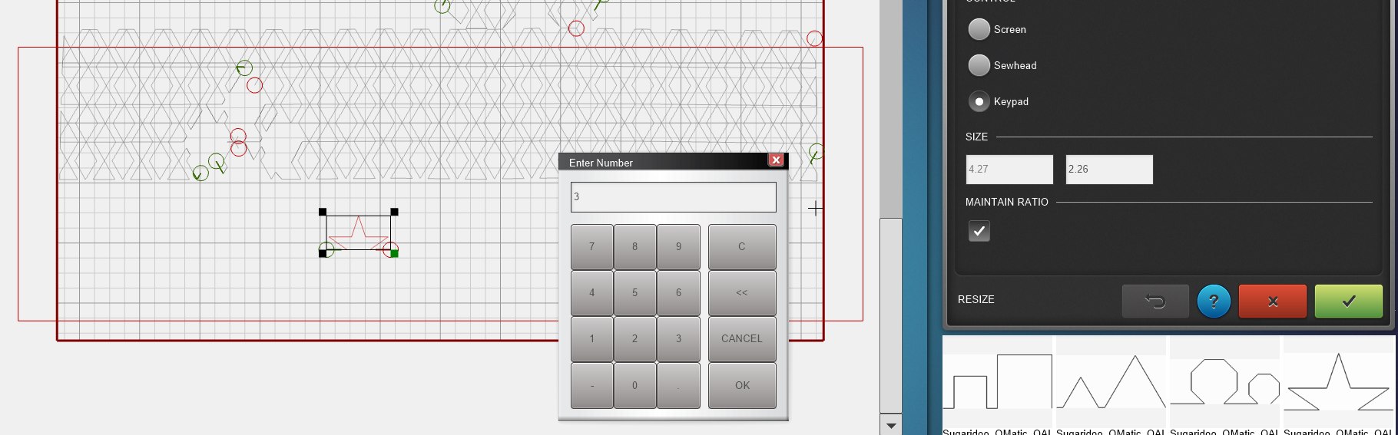Click the height size field showing 2.26
The height and width of the screenshot is (435, 1398).
(x=1109, y=170)
